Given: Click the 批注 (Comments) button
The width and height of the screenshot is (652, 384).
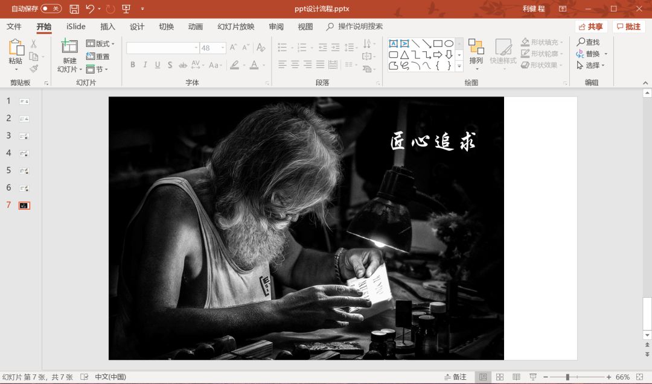Looking at the screenshot, I should click(x=628, y=27).
